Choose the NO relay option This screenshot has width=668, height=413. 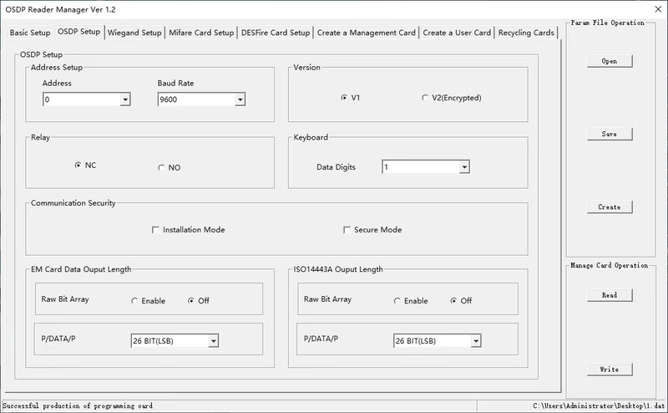161,168
